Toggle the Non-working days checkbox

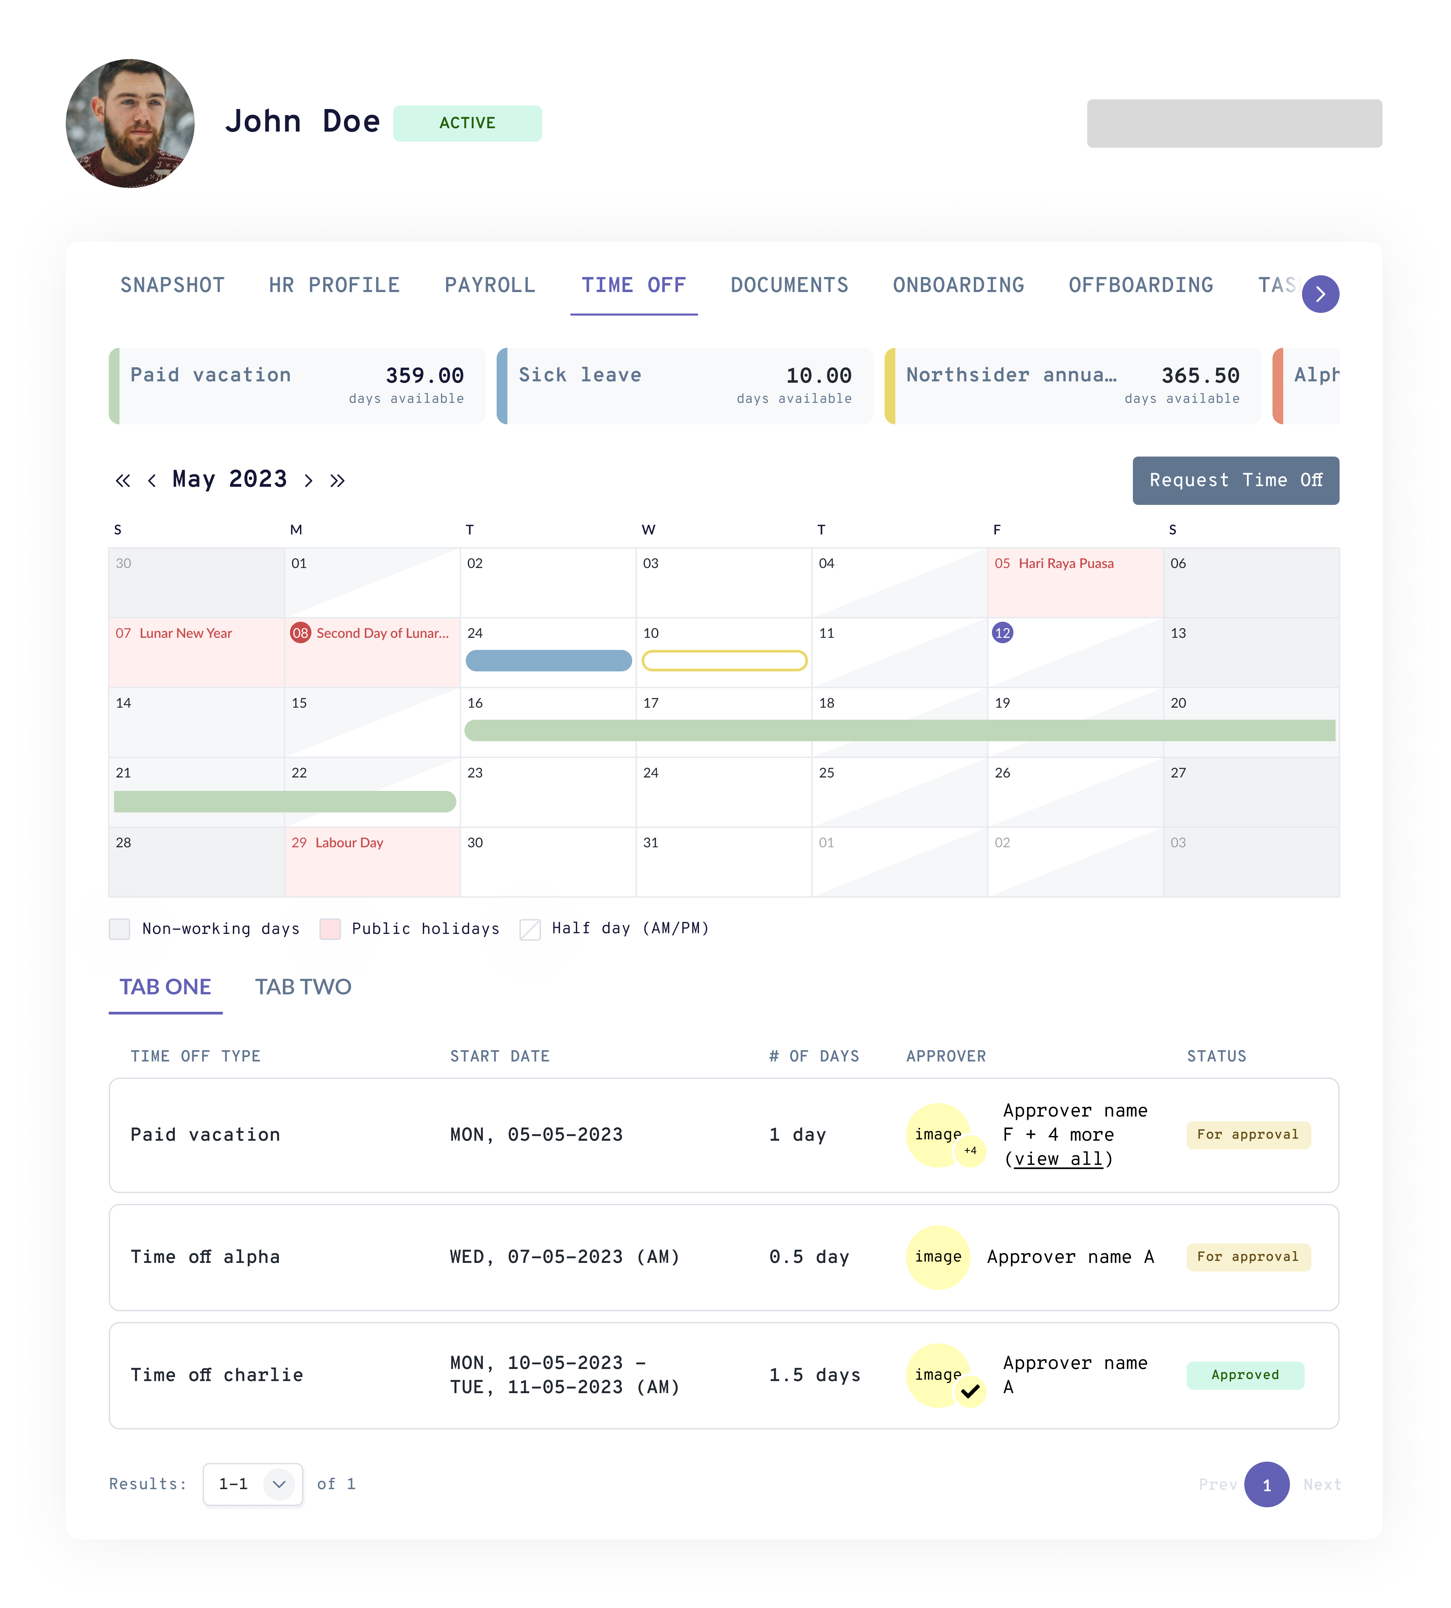(119, 929)
